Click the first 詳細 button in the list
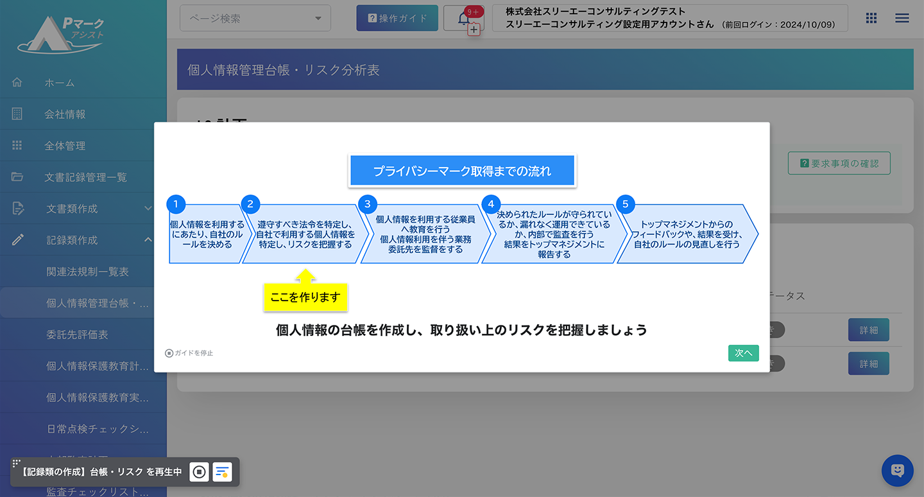 click(x=868, y=329)
